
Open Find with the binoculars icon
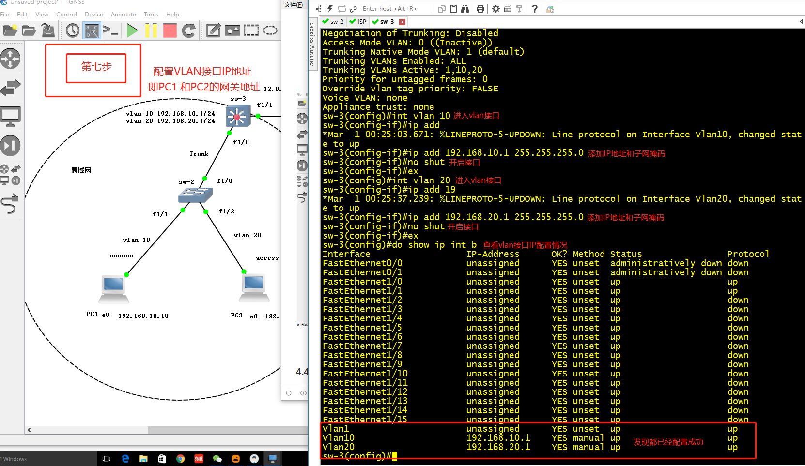pyautogui.click(x=465, y=9)
